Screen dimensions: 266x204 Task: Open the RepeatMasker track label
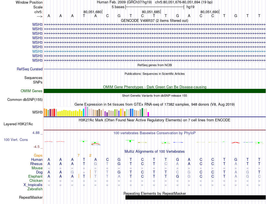point(31,198)
